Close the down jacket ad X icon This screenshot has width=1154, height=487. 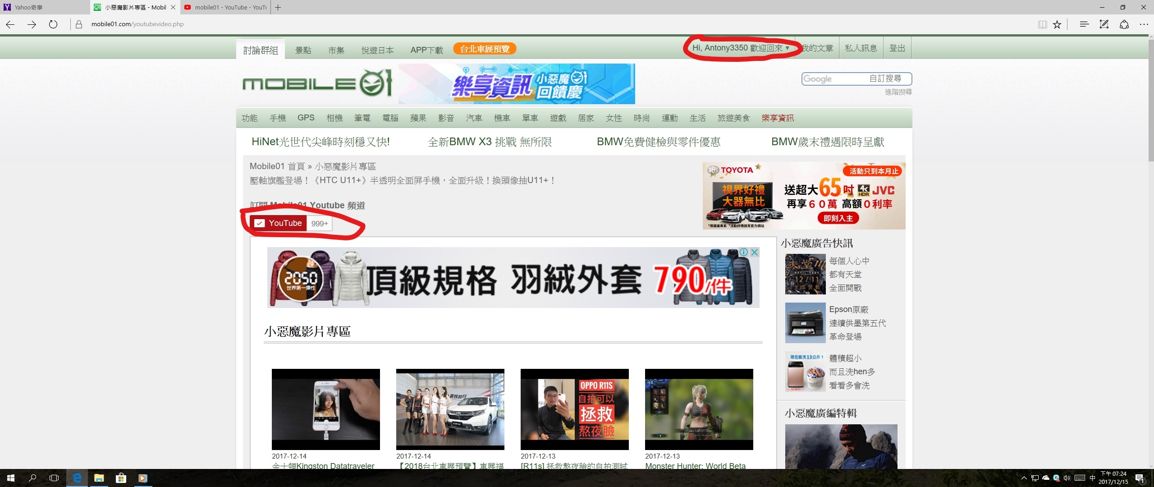point(754,253)
